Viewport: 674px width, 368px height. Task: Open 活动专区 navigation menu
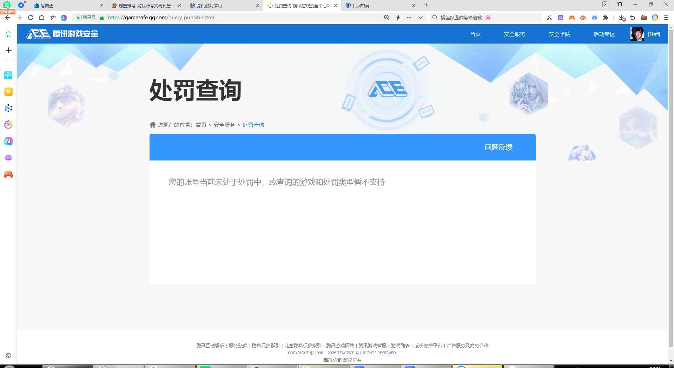click(x=604, y=34)
